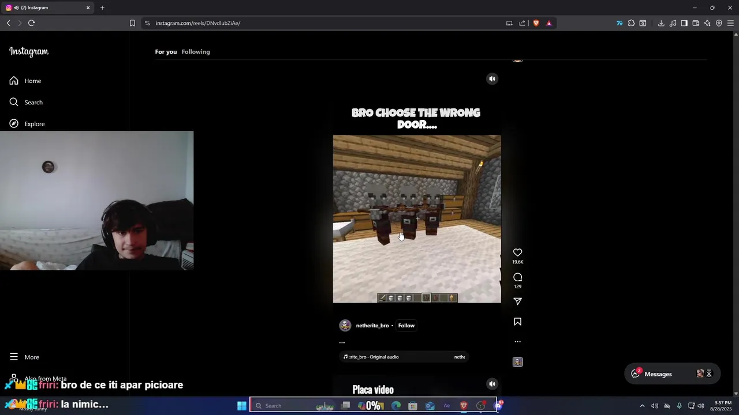Open Brave browser from the taskbar
The width and height of the screenshot is (739, 415).
[463, 406]
